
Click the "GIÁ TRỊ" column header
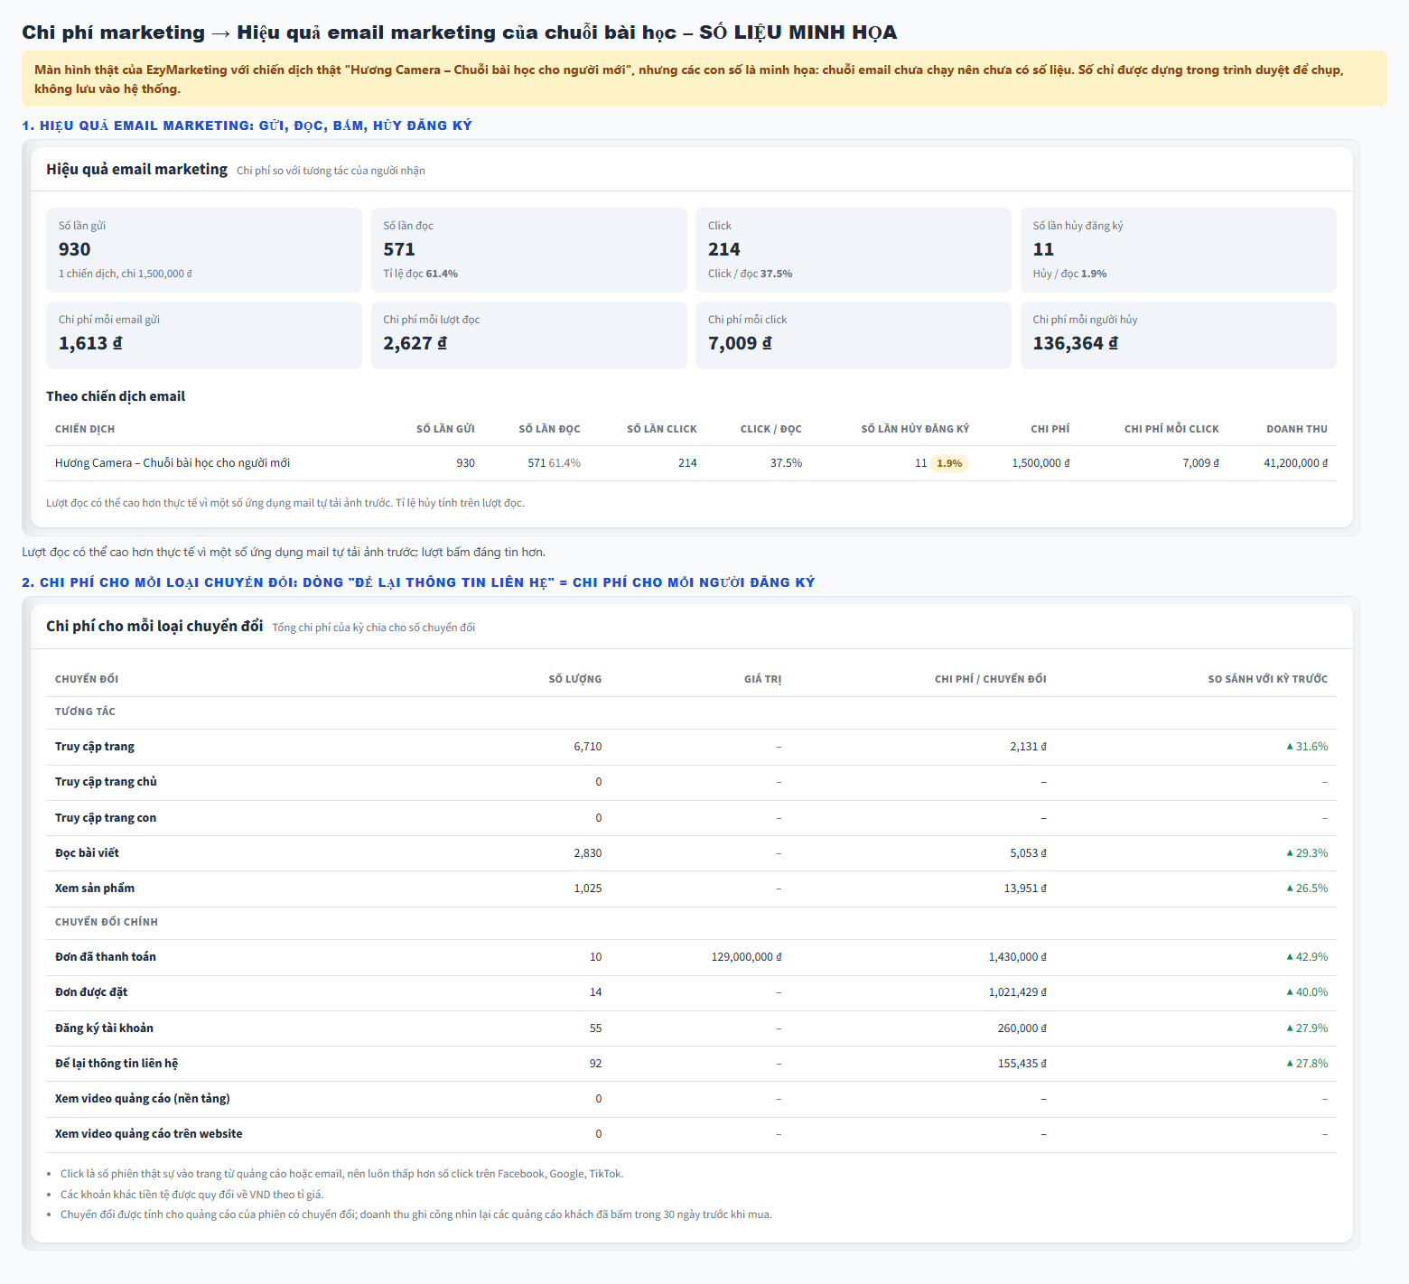[763, 679]
